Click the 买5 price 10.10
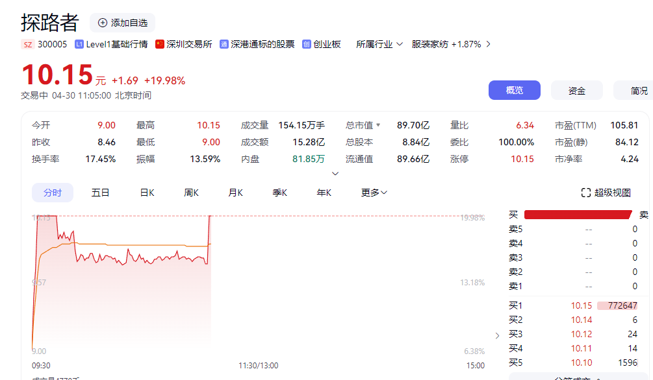 [581, 362]
